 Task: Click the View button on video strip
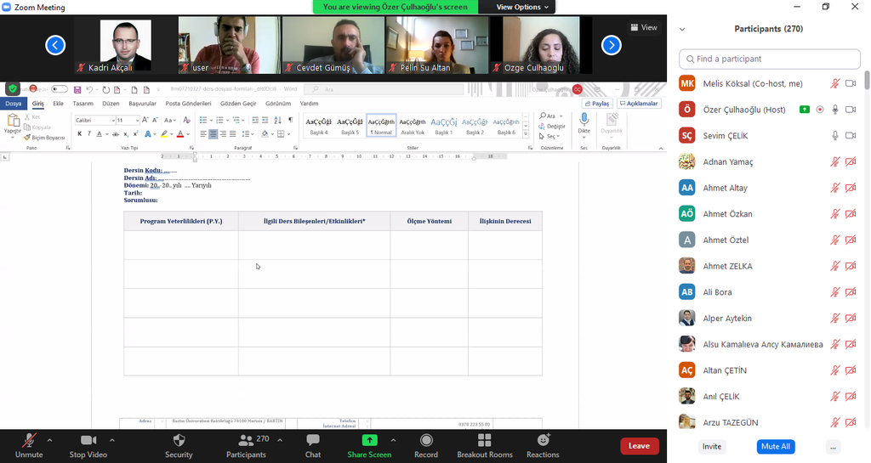pos(644,27)
